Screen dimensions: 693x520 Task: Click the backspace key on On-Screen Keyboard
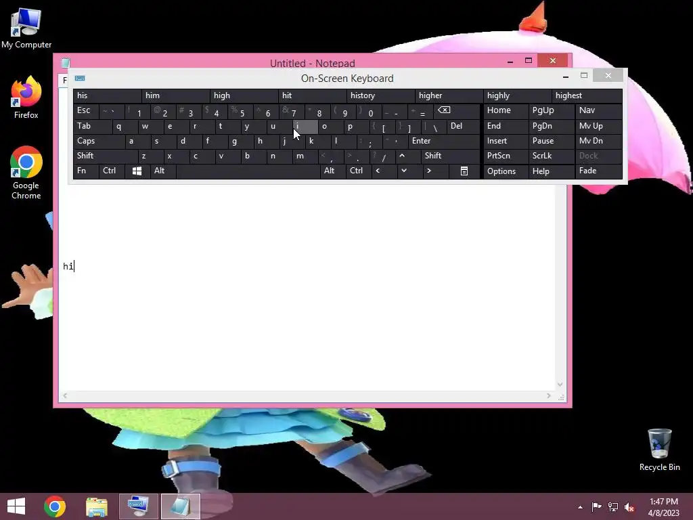[x=457, y=110]
